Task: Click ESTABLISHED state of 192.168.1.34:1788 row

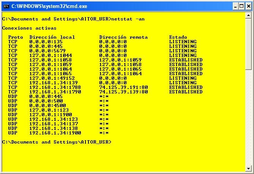Action: tap(186, 87)
